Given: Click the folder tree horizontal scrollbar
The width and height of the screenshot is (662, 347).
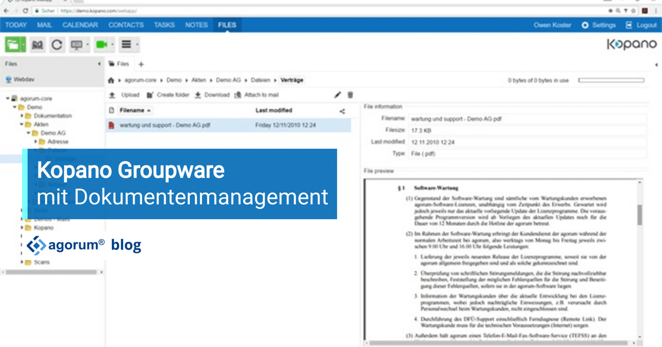Looking at the screenshot, I should [x=51, y=272].
